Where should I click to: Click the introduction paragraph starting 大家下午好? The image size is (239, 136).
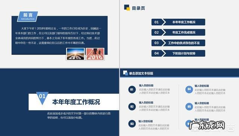click(58, 35)
